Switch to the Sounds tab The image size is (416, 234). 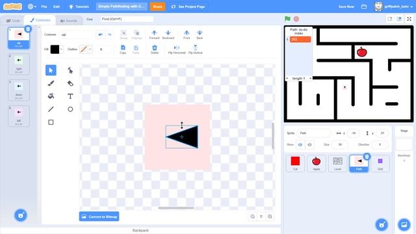click(69, 20)
